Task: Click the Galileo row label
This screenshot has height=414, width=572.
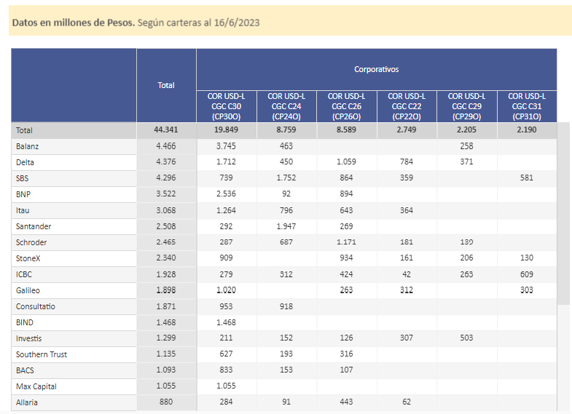Action: point(28,290)
